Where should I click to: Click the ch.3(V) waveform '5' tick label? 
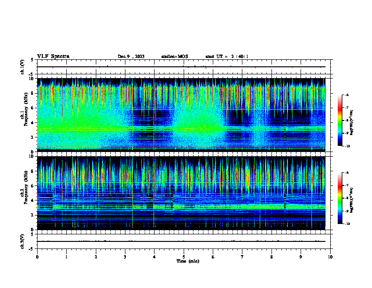click(x=32, y=234)
